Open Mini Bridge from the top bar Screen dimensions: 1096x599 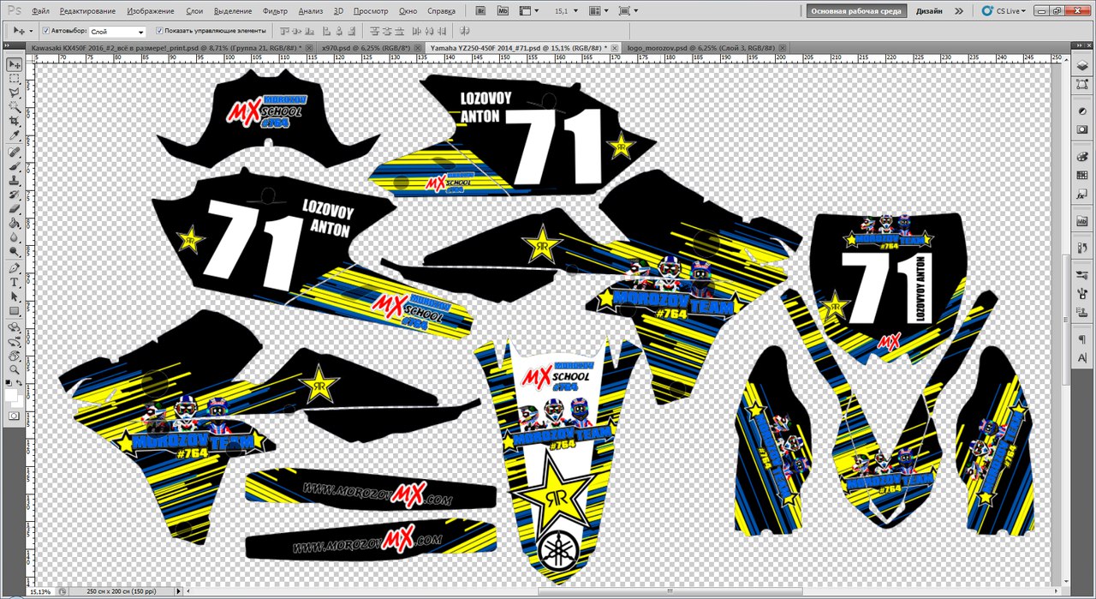point(503,11)
